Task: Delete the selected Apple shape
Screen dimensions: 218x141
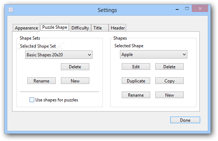Action: (170, 67)
